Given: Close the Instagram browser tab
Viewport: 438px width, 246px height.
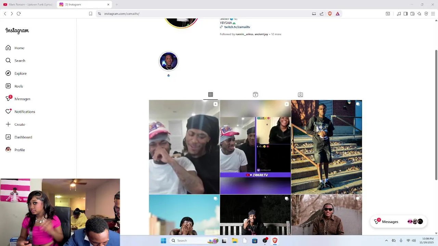Looking at the screenshot, I should click(108, 4).
